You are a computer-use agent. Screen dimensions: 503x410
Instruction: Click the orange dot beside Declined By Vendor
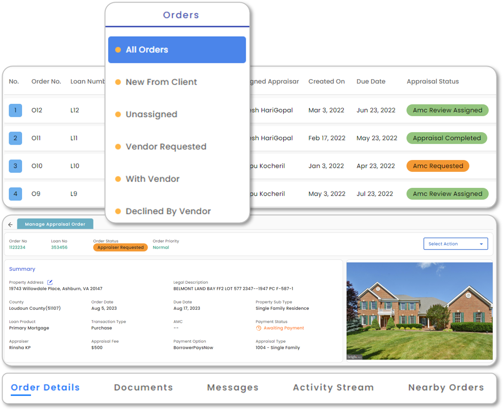coord(118,211)
